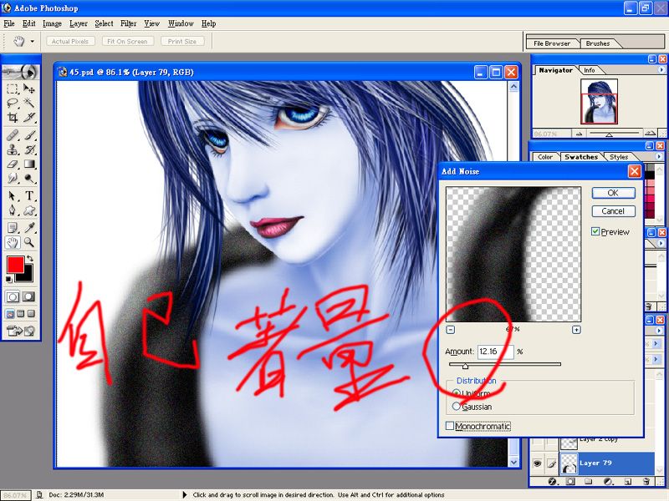Swap foreground and background colors
The height and width of the screenshot is (501, 669).
pos(29,259)
